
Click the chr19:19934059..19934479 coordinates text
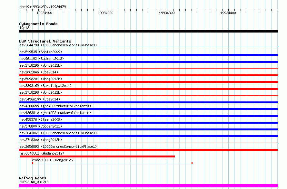point(43,7)
